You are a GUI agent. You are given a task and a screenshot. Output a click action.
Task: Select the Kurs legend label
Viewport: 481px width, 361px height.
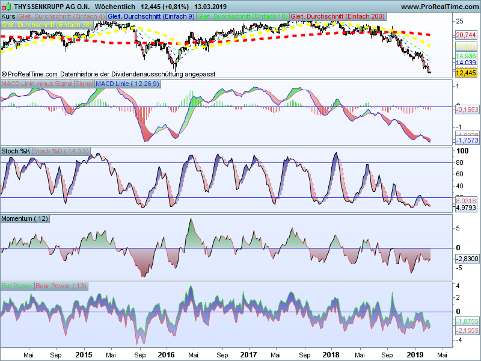pos(8,16)
